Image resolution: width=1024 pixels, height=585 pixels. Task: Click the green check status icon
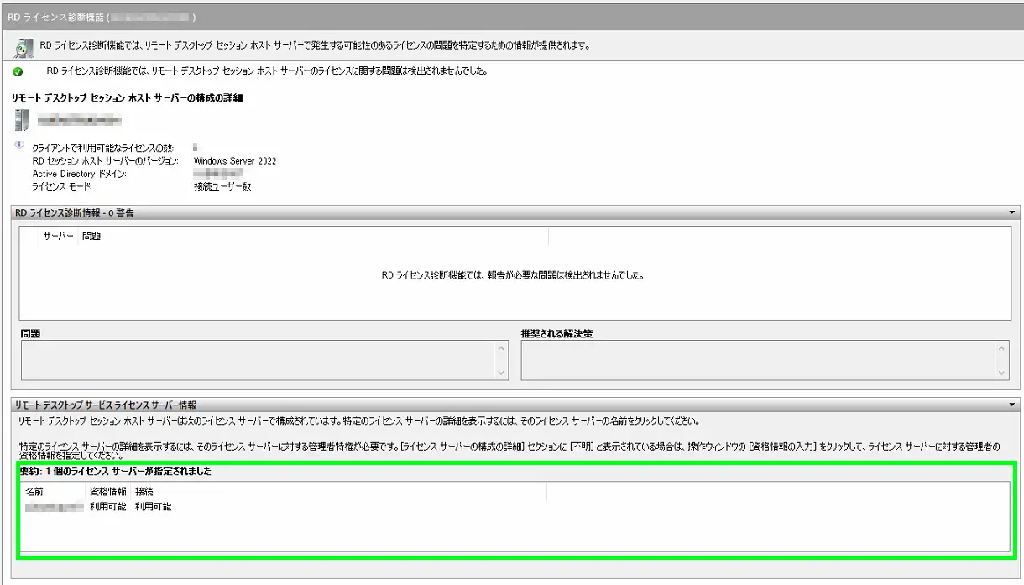click(x=18, y=71)
